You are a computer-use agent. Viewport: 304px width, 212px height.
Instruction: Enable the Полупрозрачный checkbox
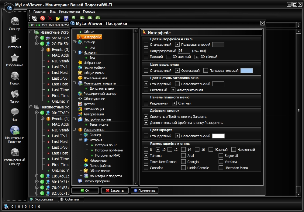pyautogui.click(x=146, y=51)
